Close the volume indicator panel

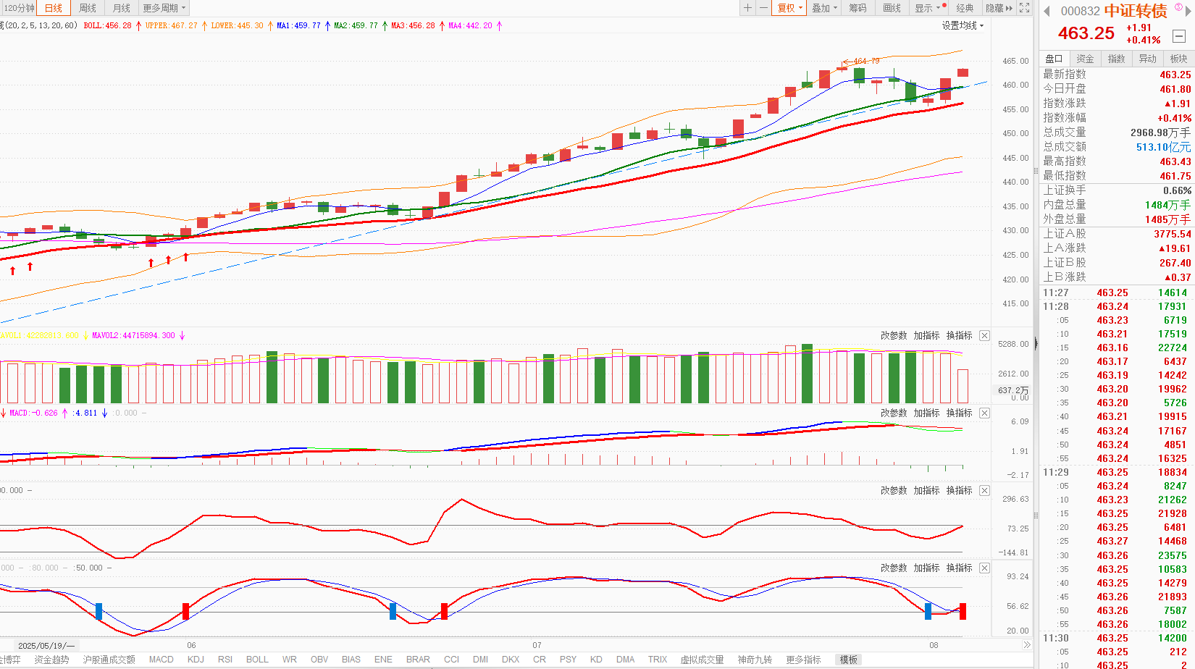click(x=984, y=335)
